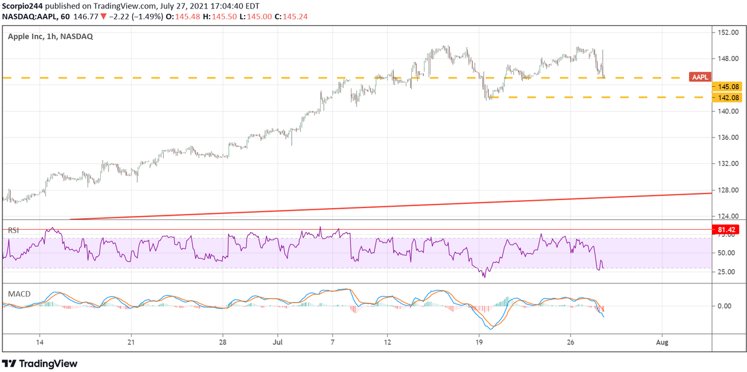Click the 14 date axis label
This screenshot has height=372, width=747.
[x=39, y=341]
